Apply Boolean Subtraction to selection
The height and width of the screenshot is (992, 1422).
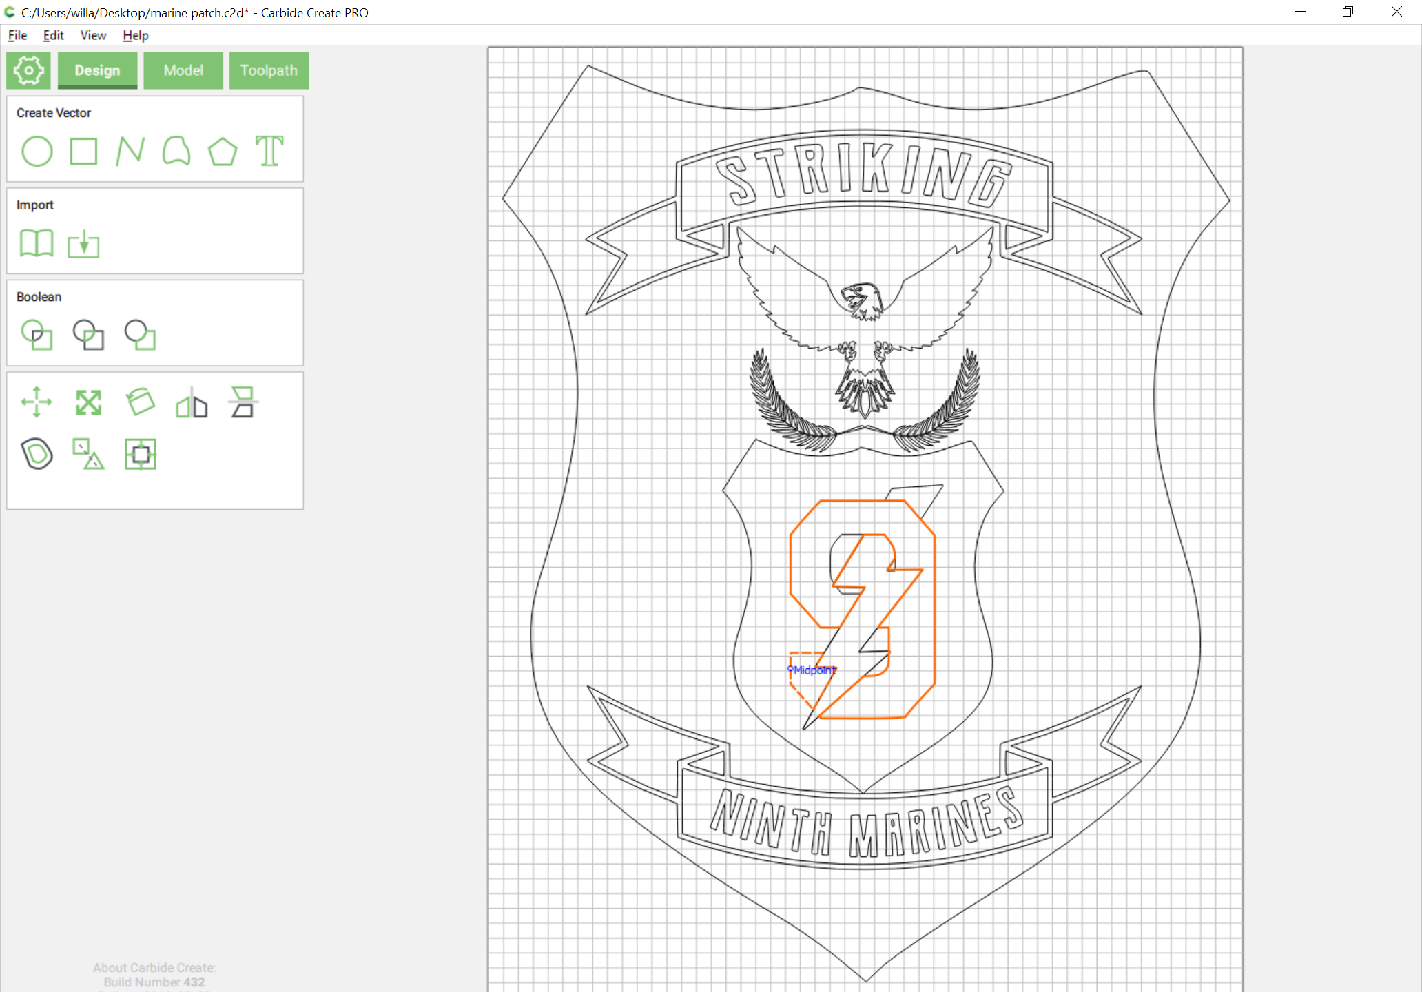140,335
